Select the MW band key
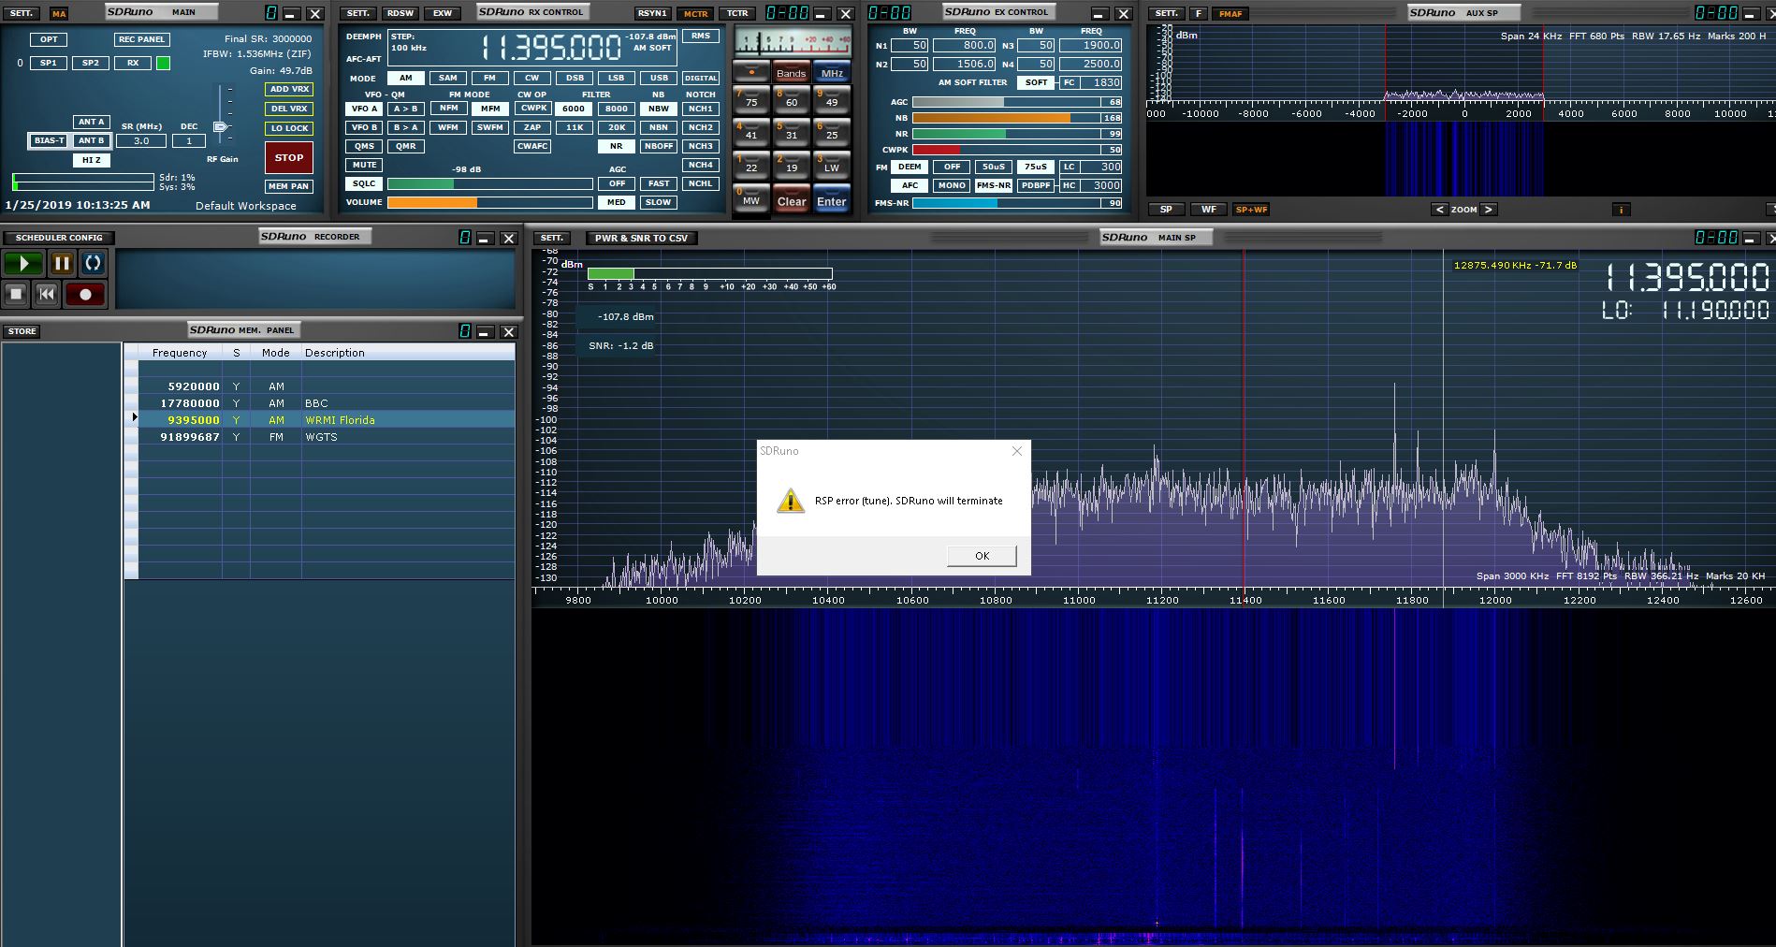1776x947 pixels. pyautogui.click(x=750, y=199)
